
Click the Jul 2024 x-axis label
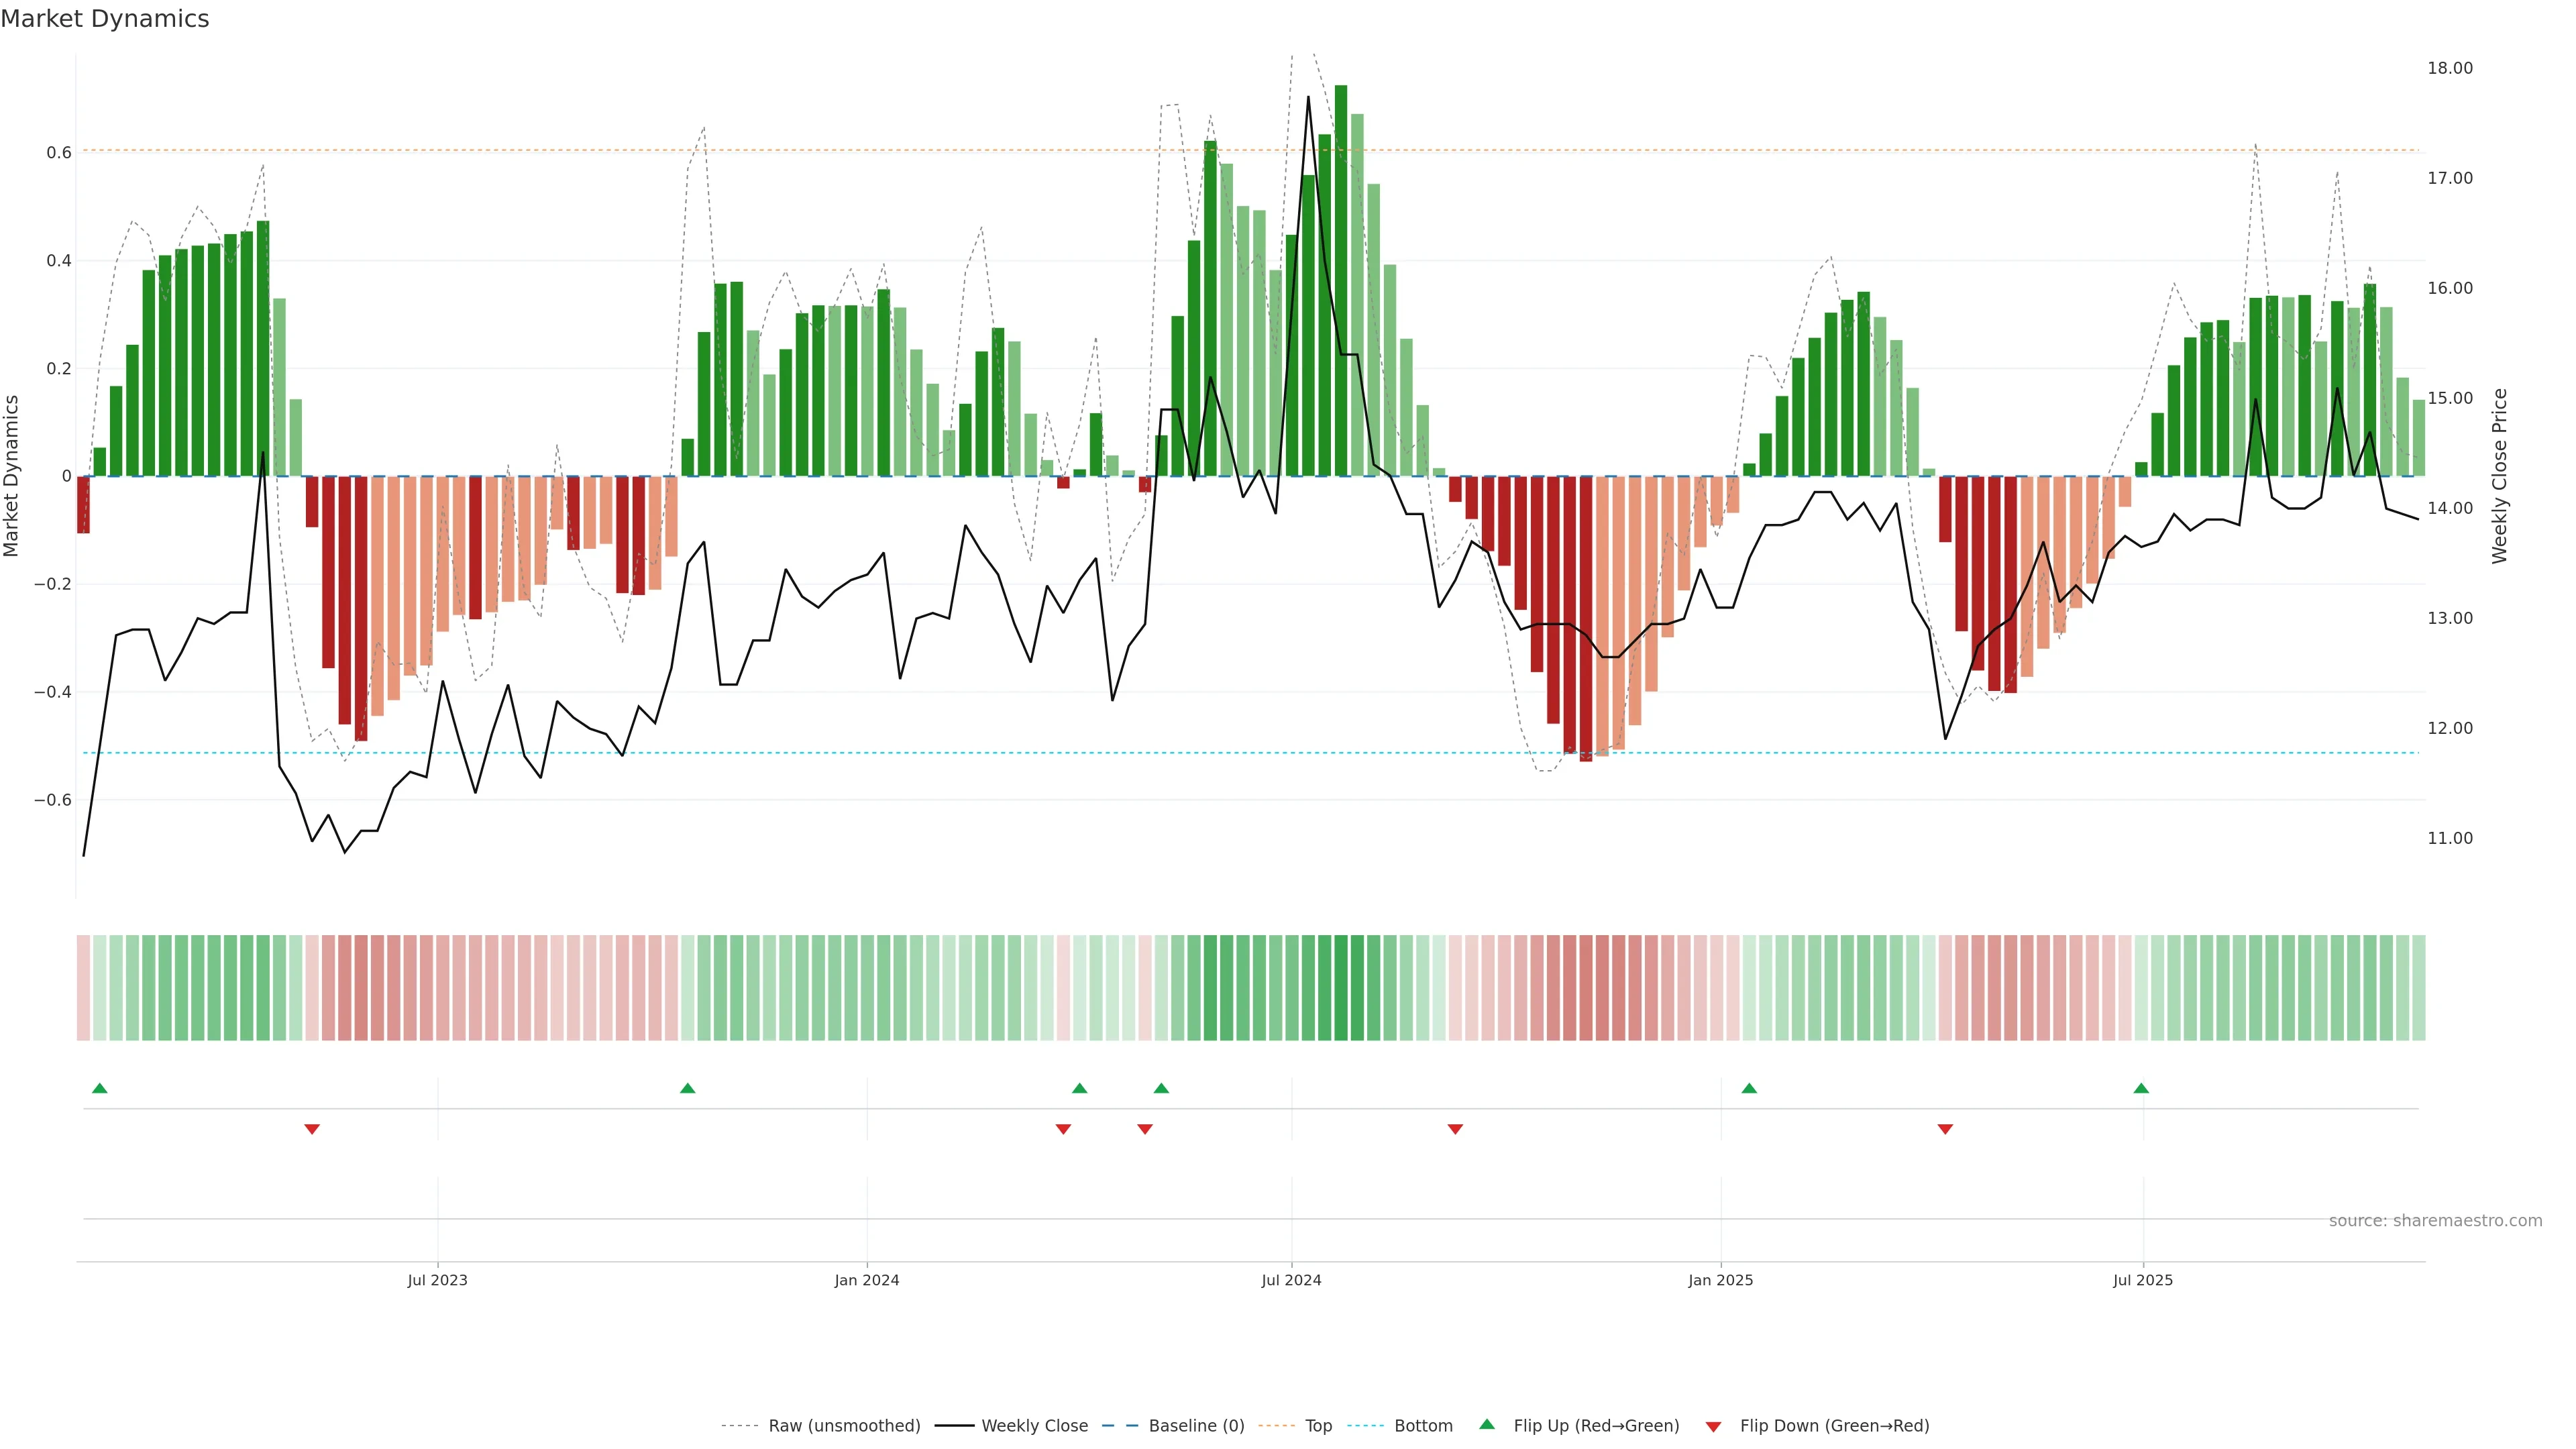click(1291, 1280)
